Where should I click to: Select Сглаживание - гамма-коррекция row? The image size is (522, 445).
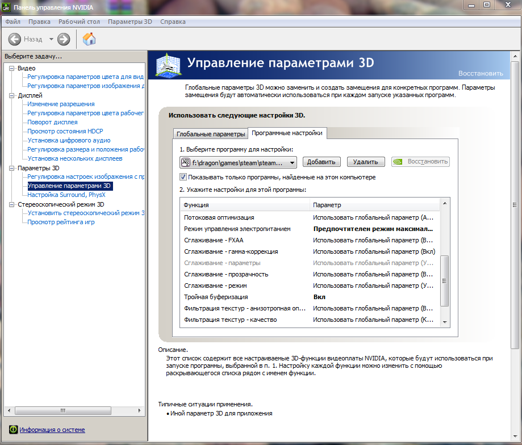[310, 251]
